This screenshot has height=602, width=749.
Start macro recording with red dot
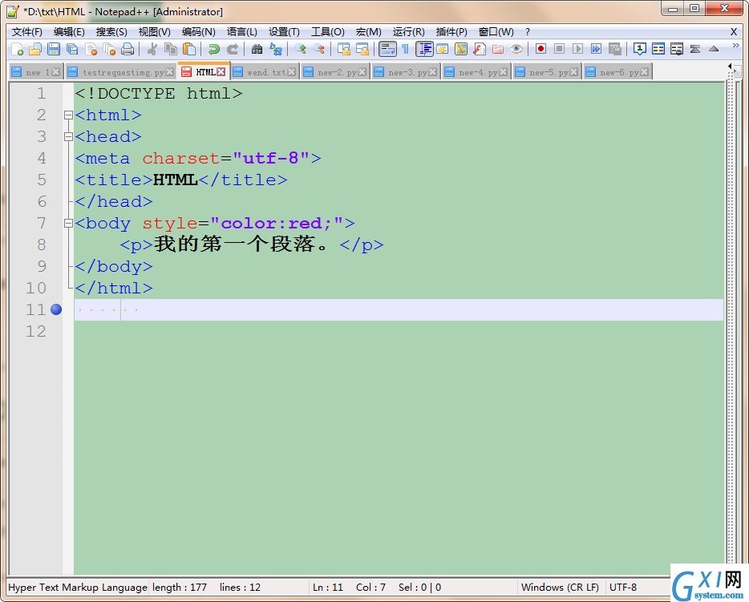point(540,49)
